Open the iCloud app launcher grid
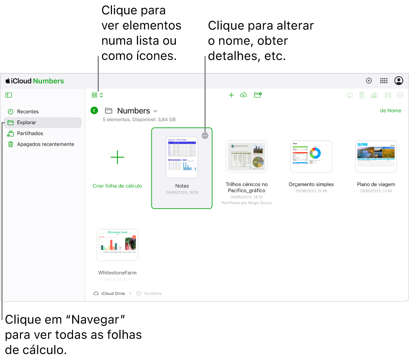Image resolution: width=409 pixels, height=362 pixels. coord(384,81)
